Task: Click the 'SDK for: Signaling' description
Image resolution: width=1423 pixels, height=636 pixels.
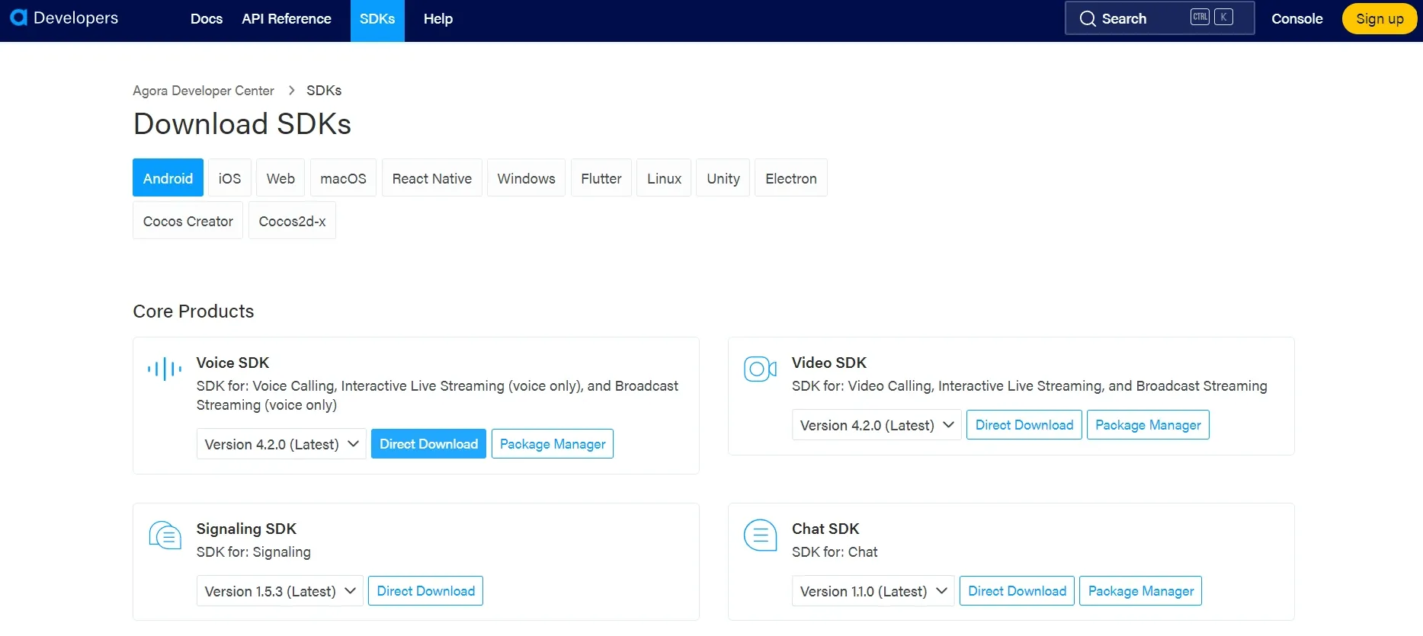Action: (x=254, y=551)
